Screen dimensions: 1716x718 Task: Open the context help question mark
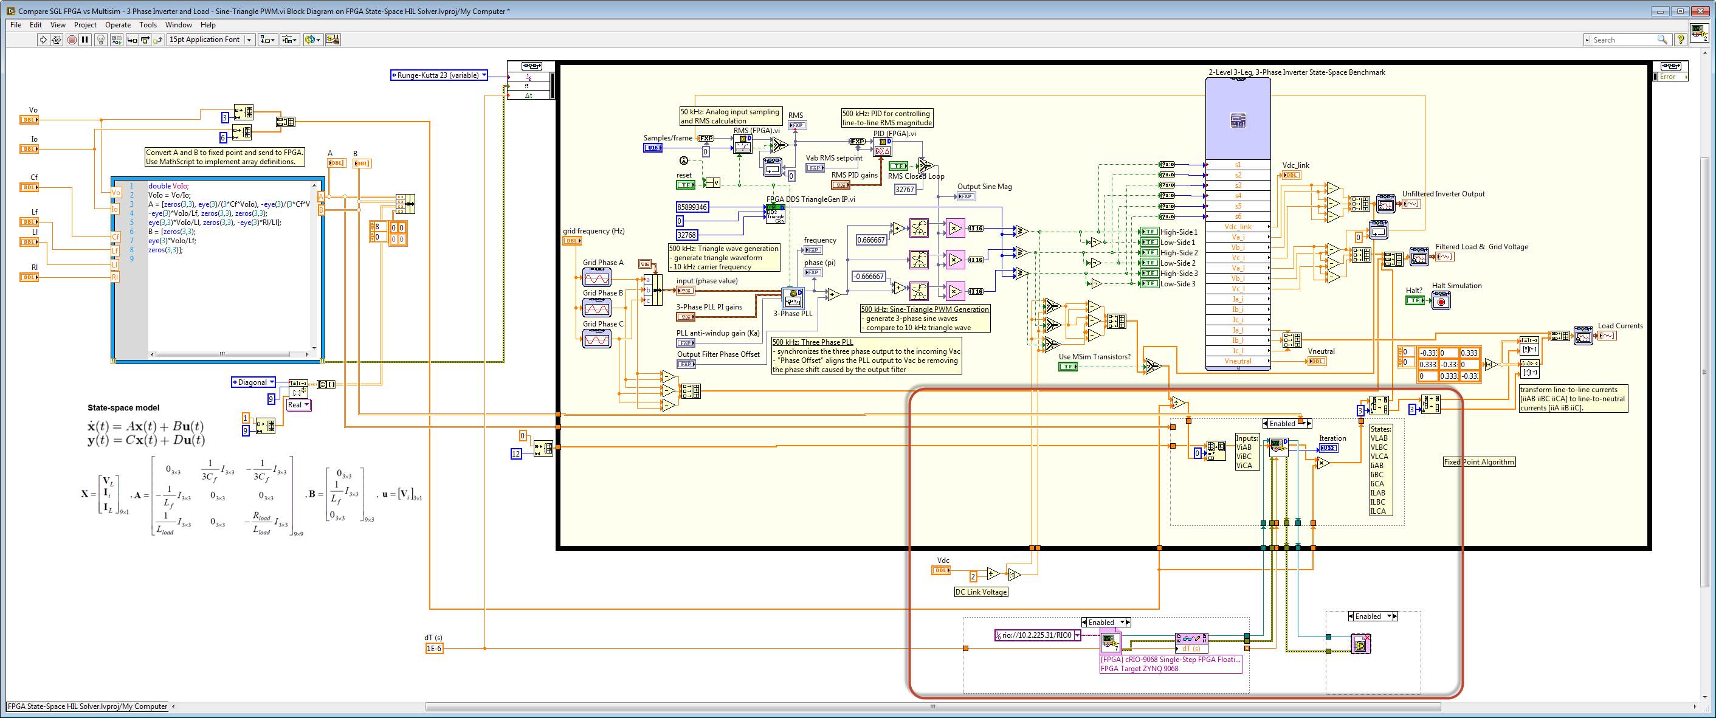point(1680,40)
